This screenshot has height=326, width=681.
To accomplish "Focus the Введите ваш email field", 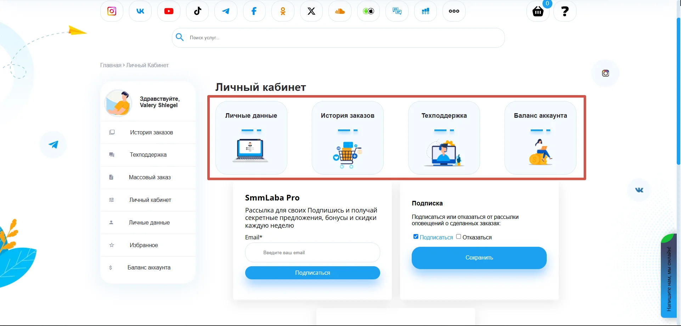I will (x=313, y=252).
